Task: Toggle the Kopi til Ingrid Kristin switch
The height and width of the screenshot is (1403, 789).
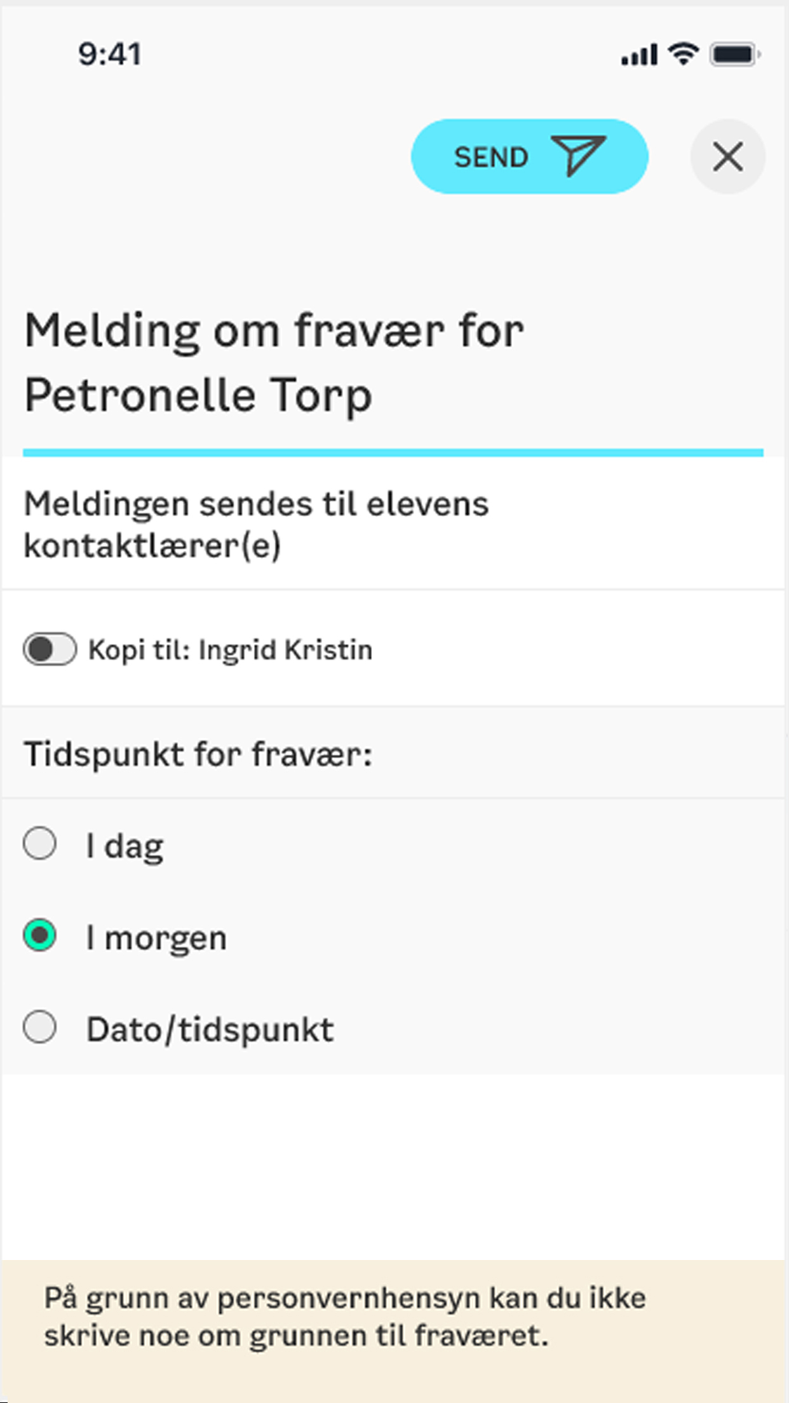Action: (x=50, y=649)
